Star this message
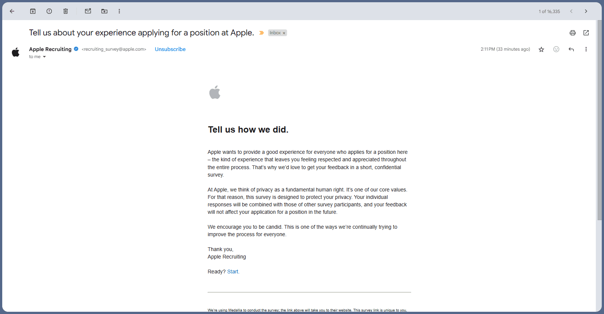The height and width of the screenshot is (314, 604). 541,49
